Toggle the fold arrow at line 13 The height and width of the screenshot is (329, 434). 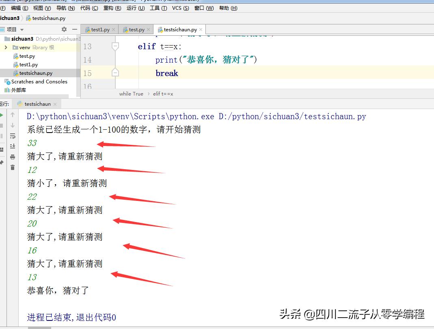[x=116, y=46]
